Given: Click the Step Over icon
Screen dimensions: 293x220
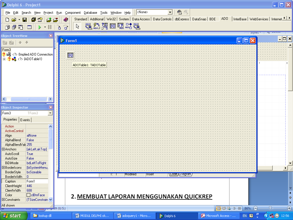Looking at the screenshot, I should (66, 27).
